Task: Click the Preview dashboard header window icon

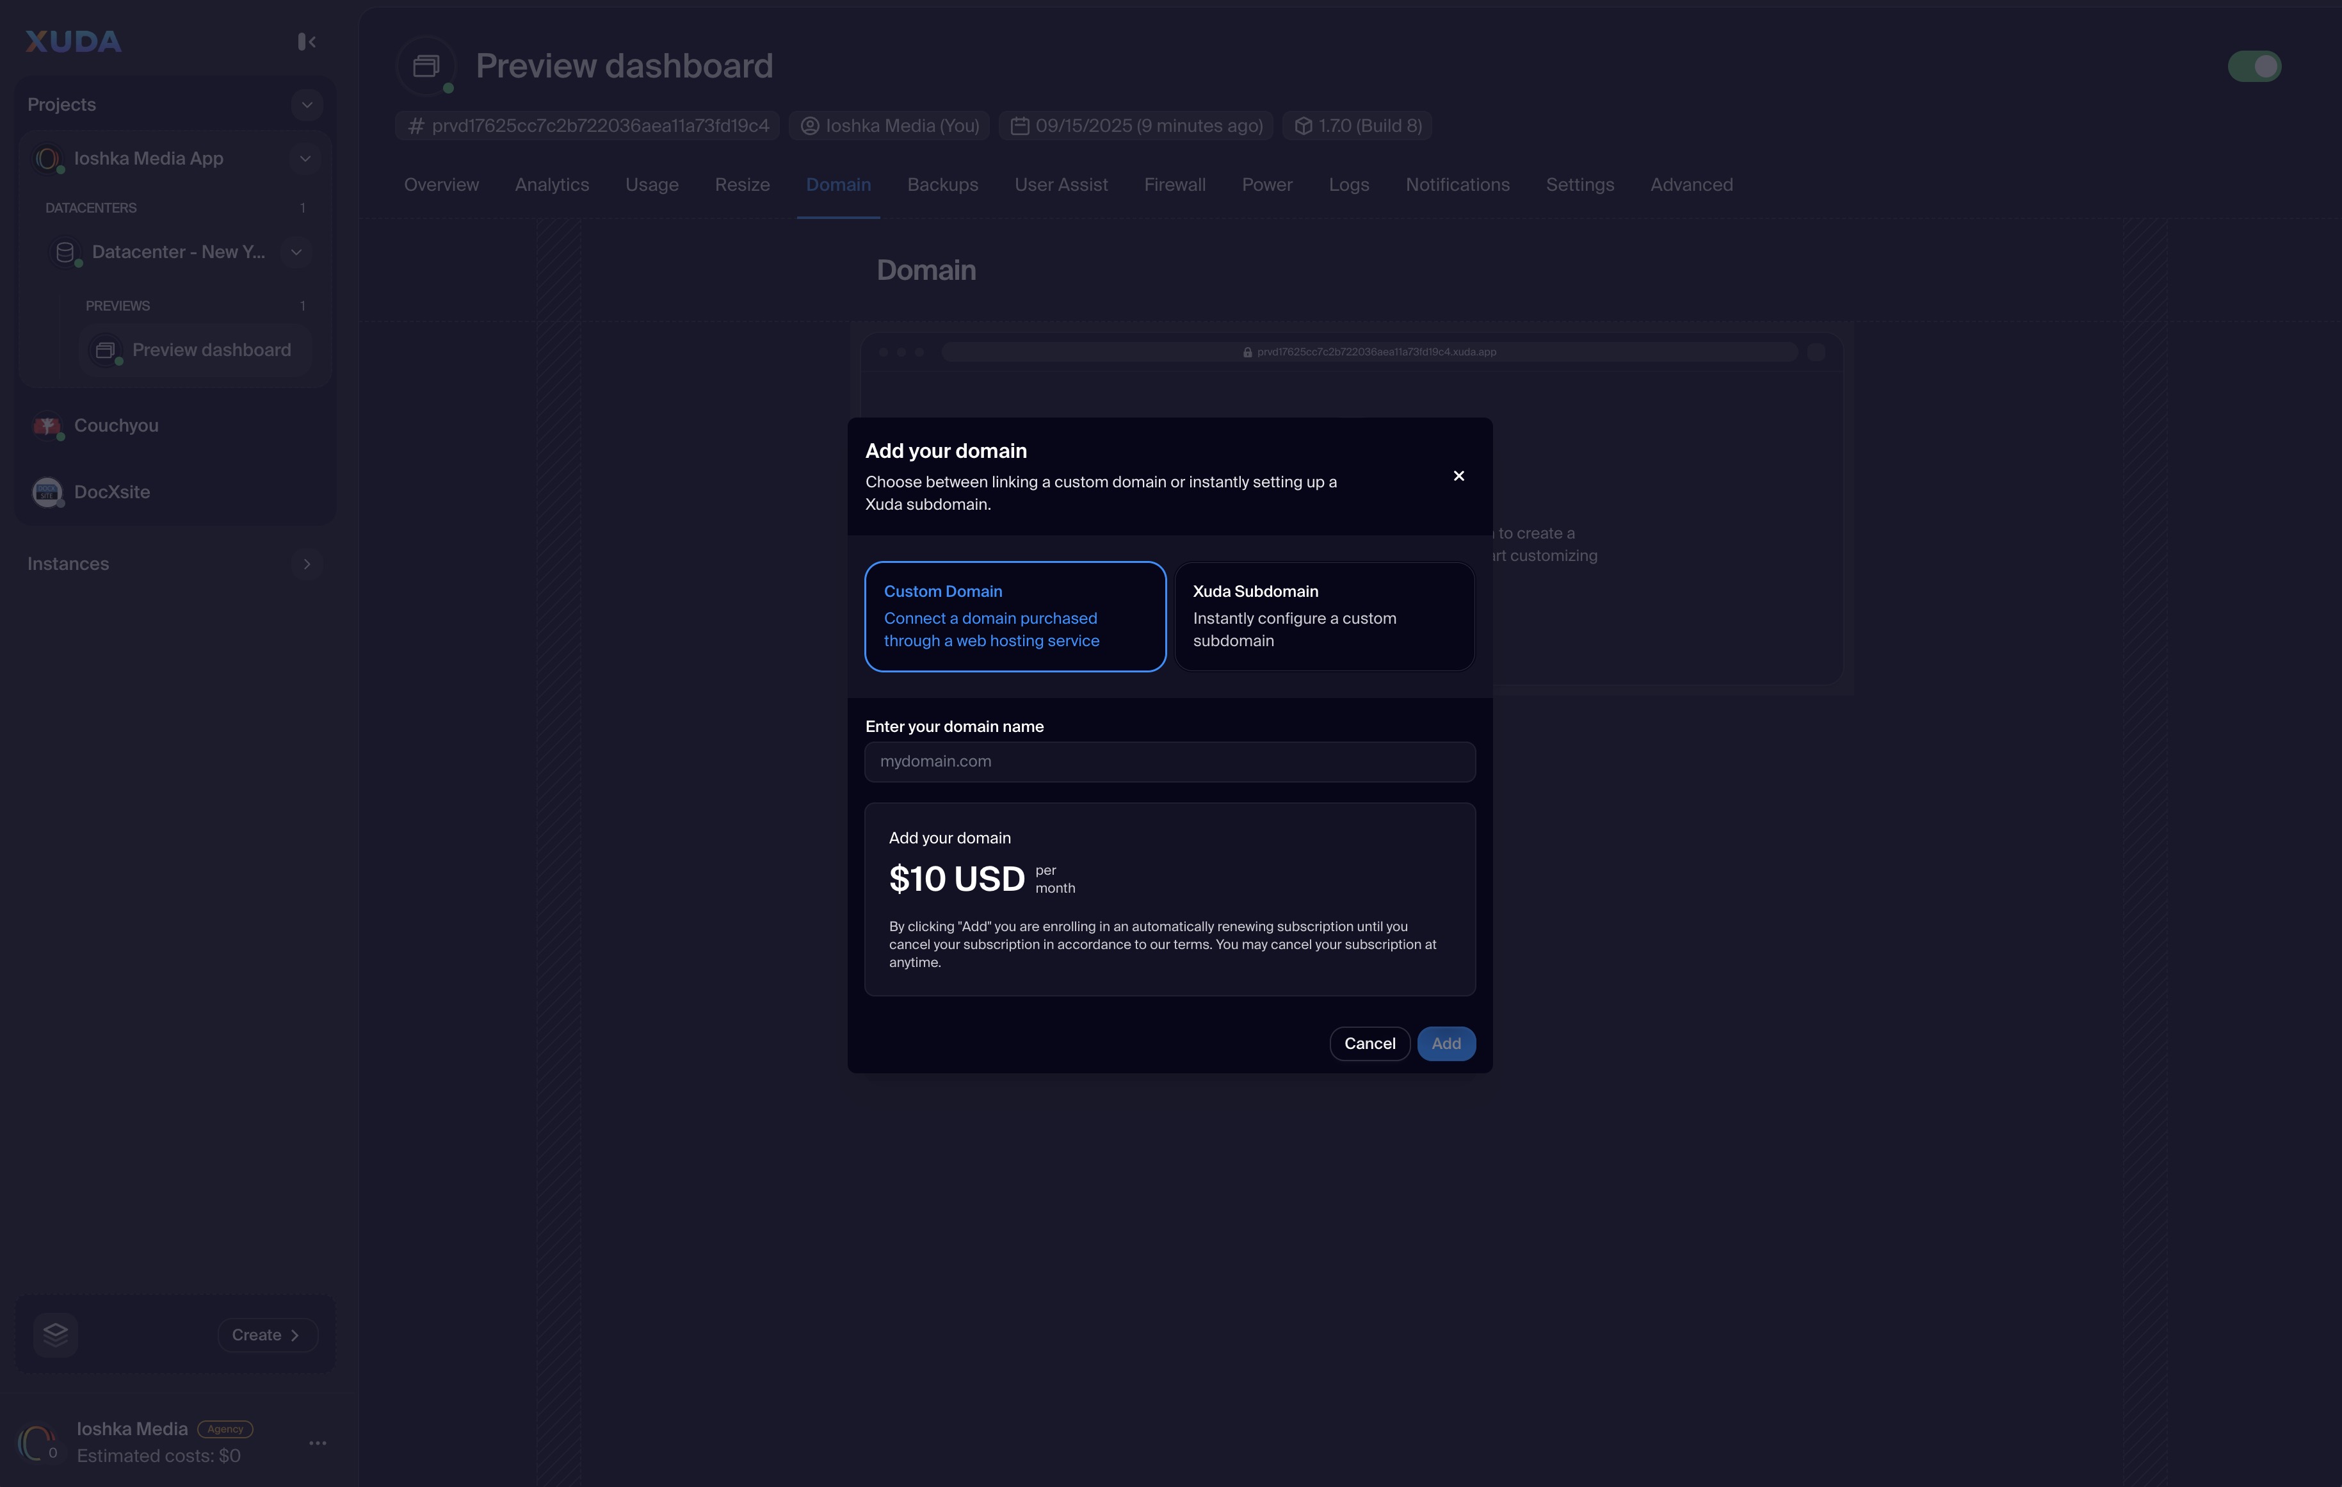Action: (426, 66)
